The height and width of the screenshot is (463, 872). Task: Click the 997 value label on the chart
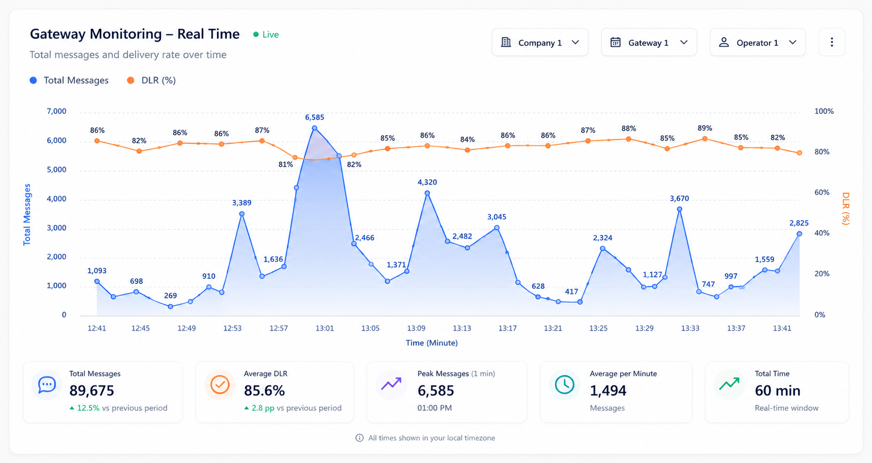pyautogui.click(x=731, y=276)
